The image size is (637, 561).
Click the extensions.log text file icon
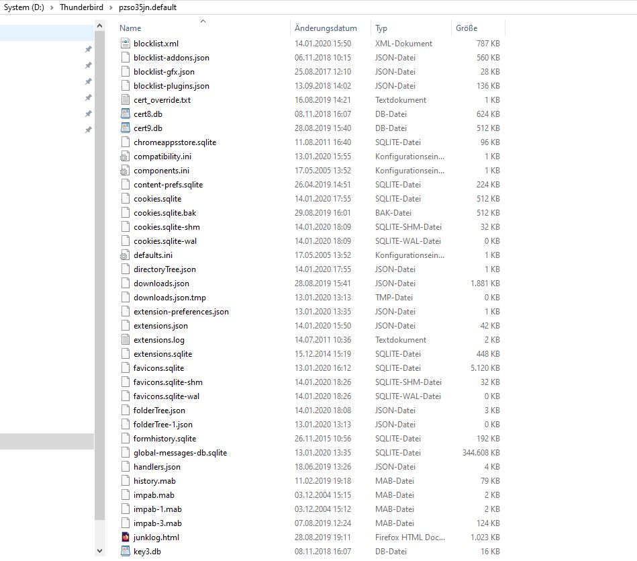[126, 340]
